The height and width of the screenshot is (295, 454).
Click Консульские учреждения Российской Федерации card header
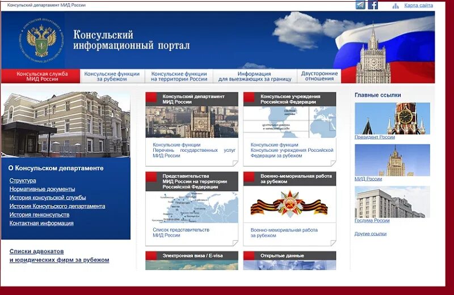pyautogui.click(x=289, y=99)
